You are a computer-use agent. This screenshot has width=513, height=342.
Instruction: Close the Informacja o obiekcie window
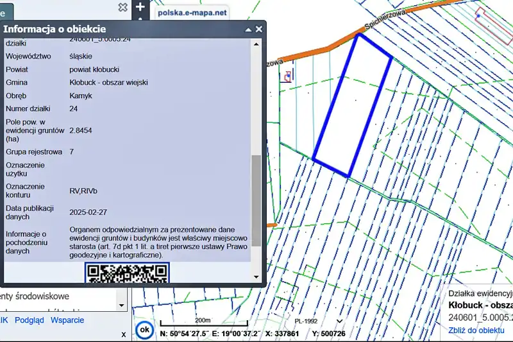259,30
